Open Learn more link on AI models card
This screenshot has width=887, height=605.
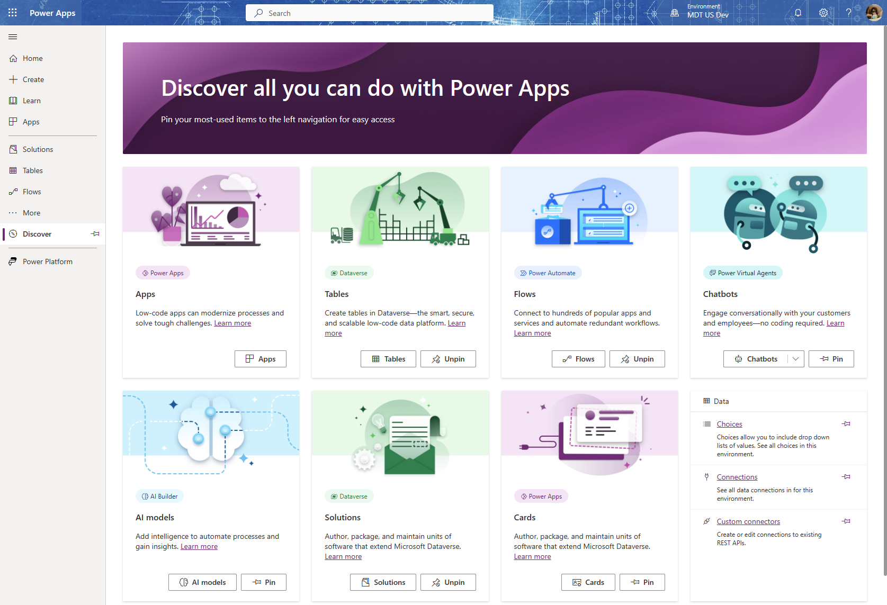point(199,547)
